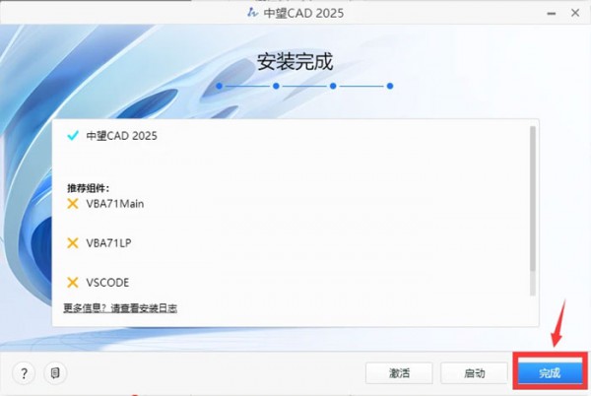This screenshot has width=591, height=396.
Task: Open the document log icon button
Action: [x=55, y=373]
